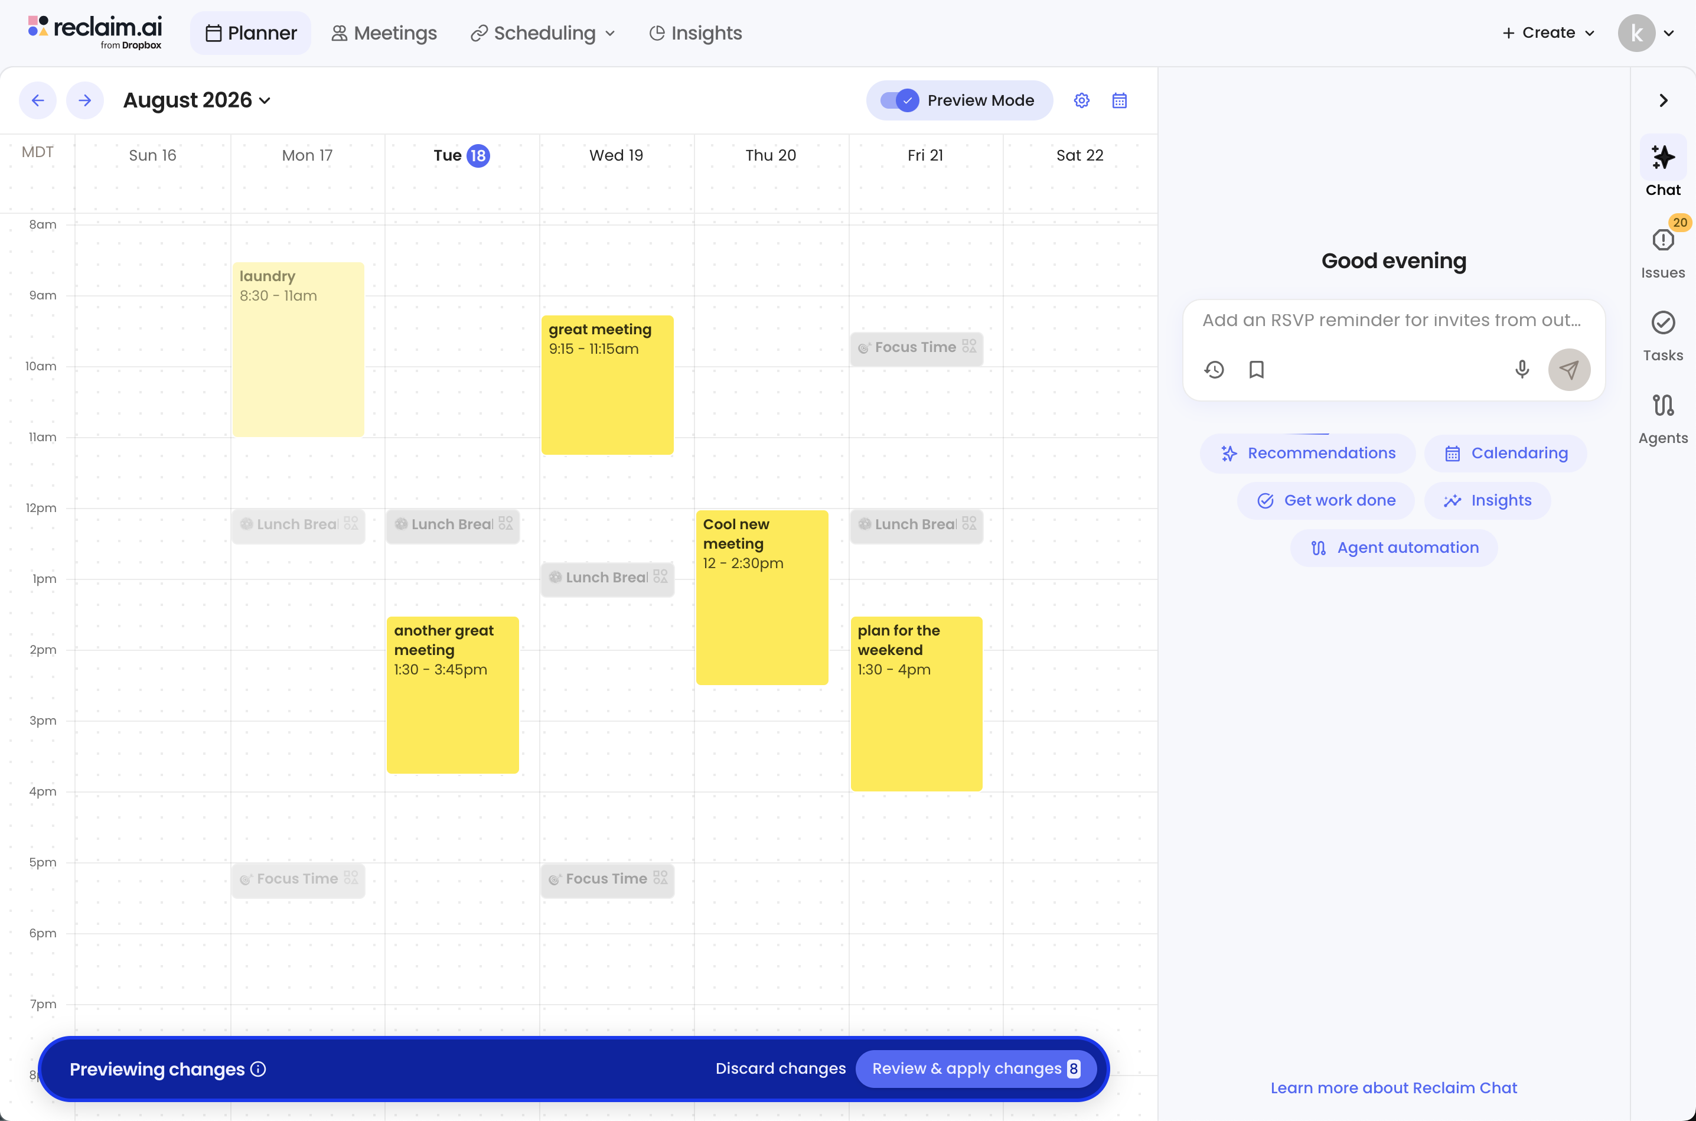Open saved prompts bookmark icon
Screen dimensions: 1696x1121
[x=1257, y=370]
